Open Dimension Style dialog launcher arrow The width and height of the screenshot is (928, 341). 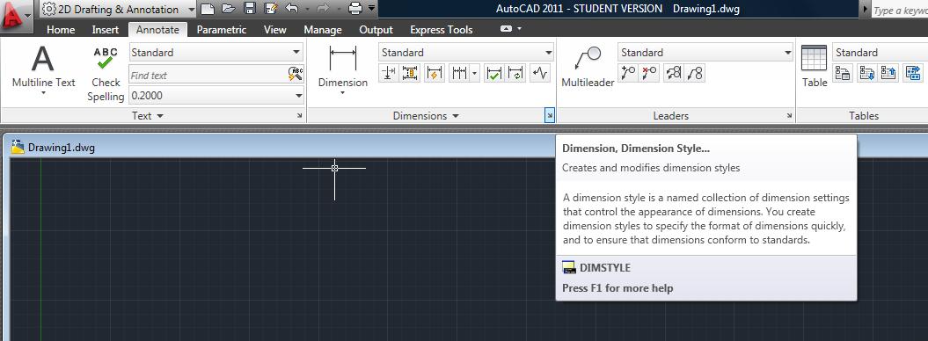coord(549,116)
